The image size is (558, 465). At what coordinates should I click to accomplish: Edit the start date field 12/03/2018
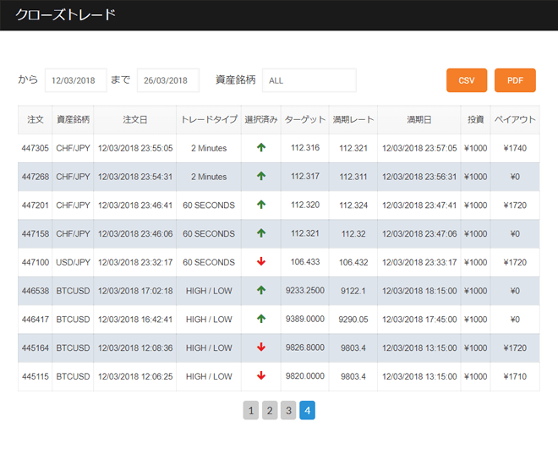coord(76,80)
